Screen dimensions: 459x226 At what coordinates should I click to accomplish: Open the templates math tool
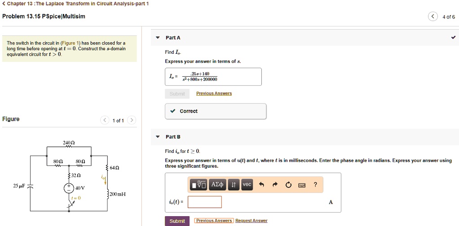click(x=199, y=184)
